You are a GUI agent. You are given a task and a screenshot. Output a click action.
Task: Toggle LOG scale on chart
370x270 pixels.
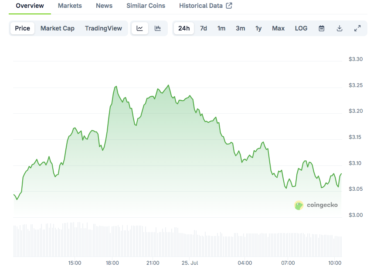point(301,28)
